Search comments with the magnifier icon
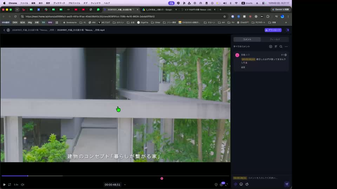The width and height of the screenshot is (337, 189). [x=281, y=47]
